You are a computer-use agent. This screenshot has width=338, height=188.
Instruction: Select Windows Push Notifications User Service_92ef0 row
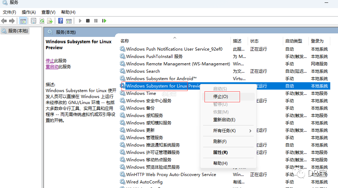pos(225,49)
